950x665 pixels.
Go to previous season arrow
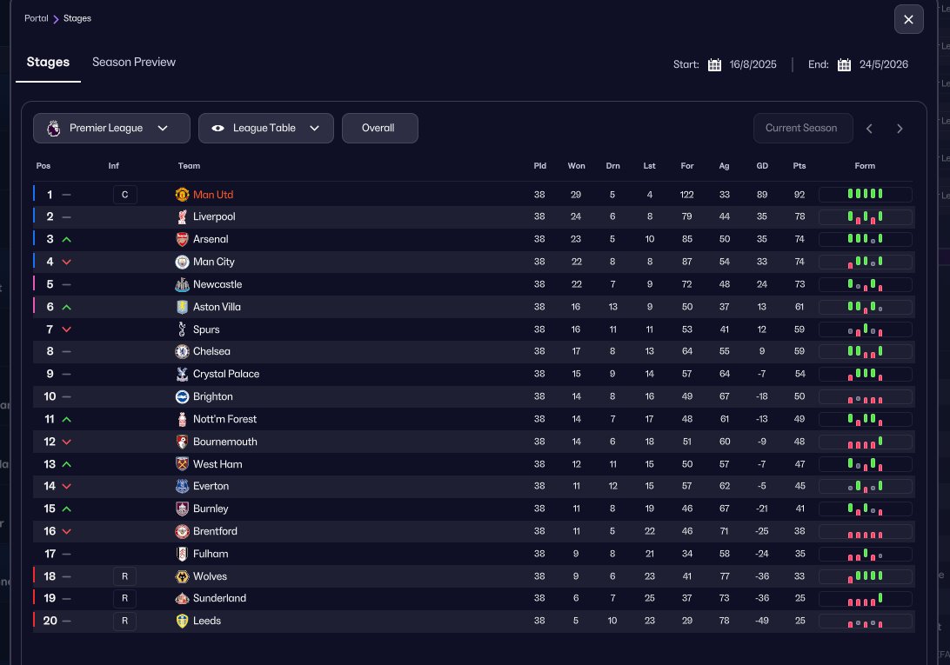tap(869, 129)
